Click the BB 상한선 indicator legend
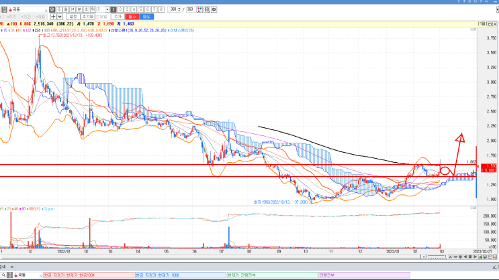 pyautogui.click(x=69, y=30)
